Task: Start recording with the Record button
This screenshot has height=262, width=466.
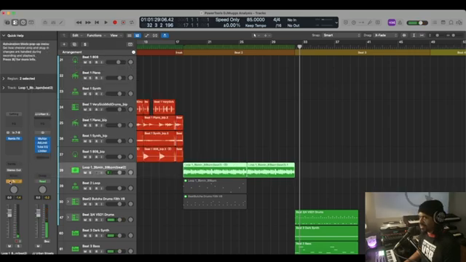Action: (x=115, y=23)
